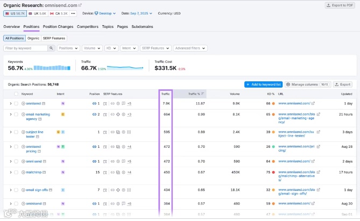This screenshot has width=360, height=221.
Task: Open external URL icon for subject-line-tester link
Action: click(x=319, y=132)
